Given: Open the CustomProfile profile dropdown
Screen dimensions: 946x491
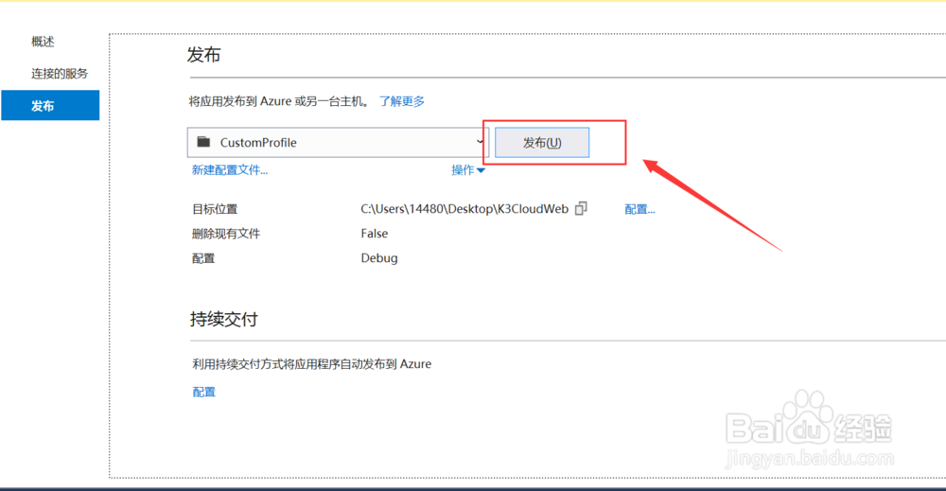Looking at the screenshot, I should [338, 142].
